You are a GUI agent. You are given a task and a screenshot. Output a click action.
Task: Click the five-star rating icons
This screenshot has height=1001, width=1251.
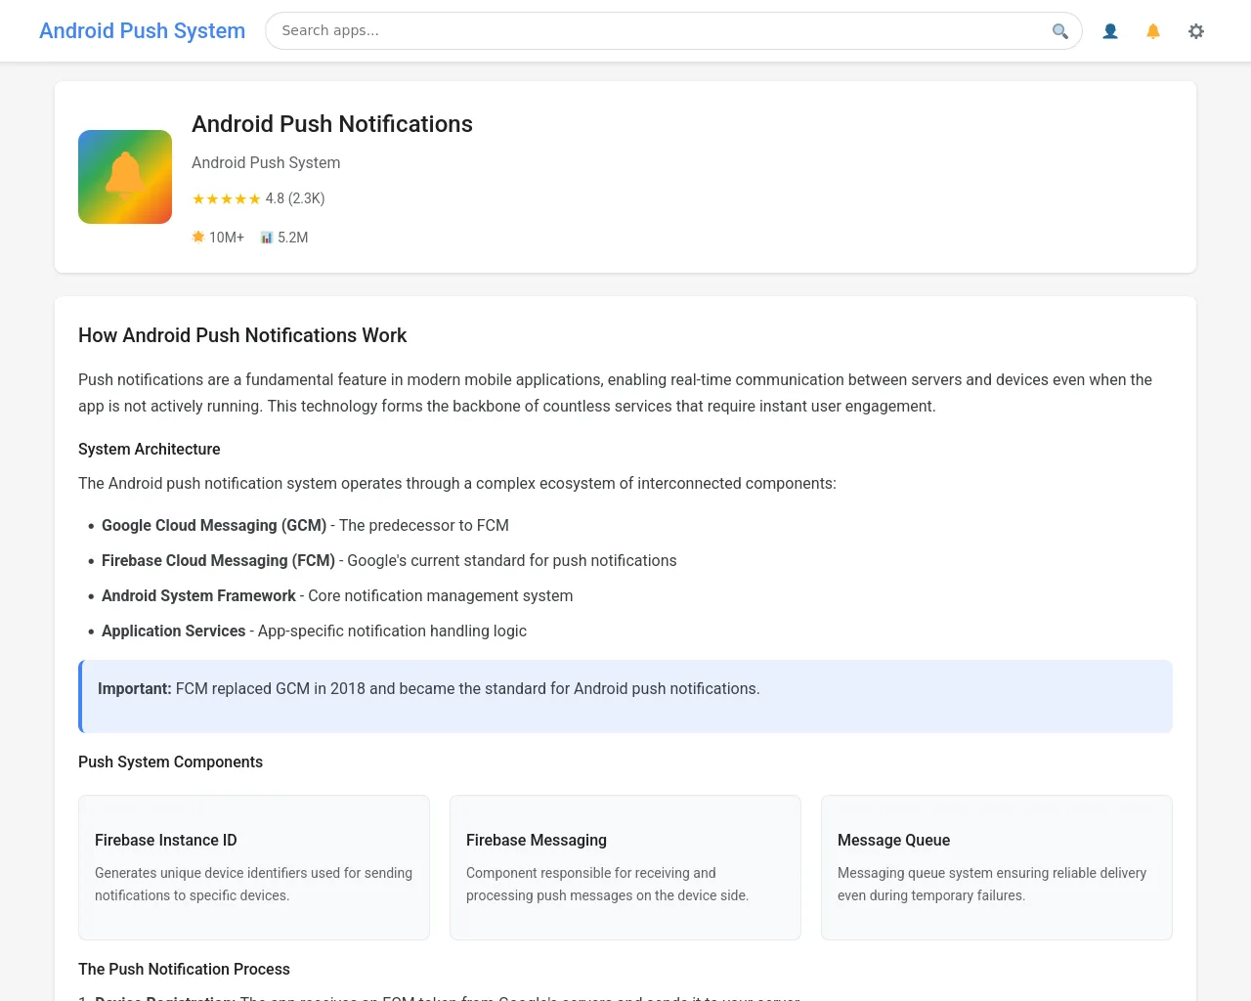226,198
